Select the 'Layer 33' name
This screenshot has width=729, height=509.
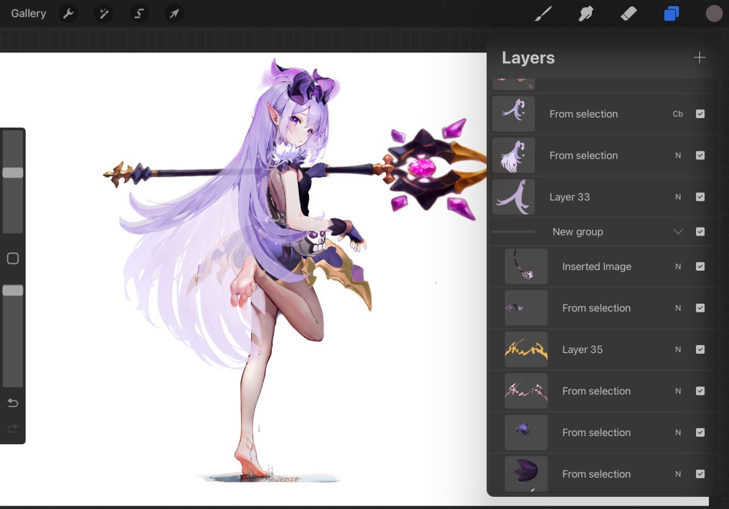[570, 196]
